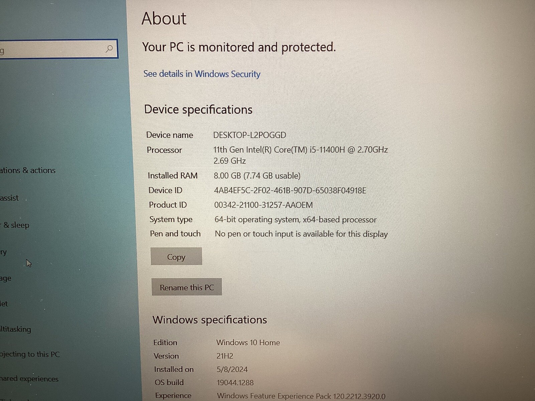This screenshot has width=535, height=401.
Task: Click the Edition label
Action: pos(165,343)
